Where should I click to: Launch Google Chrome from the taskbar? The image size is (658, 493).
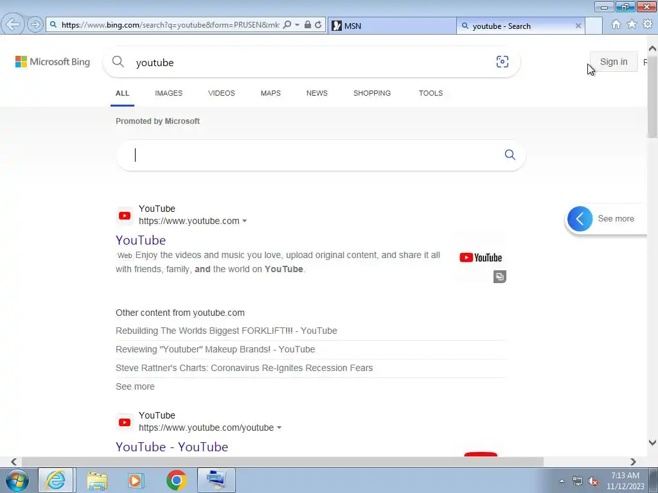176,480
